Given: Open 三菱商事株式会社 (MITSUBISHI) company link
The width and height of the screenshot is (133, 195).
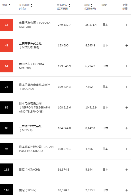Looking at the screenshot, I should coord(30,45).
